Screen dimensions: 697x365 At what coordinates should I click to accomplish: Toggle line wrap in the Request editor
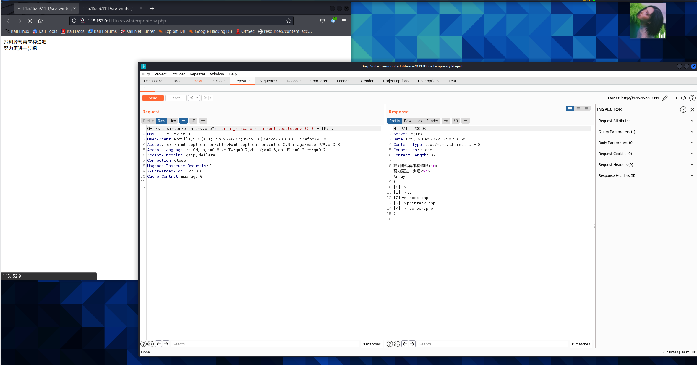[184, 121]
